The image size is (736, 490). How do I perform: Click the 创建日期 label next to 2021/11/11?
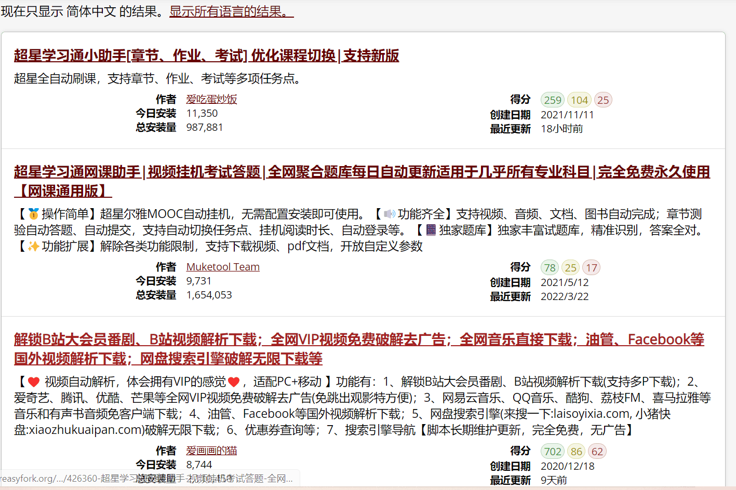coord(511,115)
